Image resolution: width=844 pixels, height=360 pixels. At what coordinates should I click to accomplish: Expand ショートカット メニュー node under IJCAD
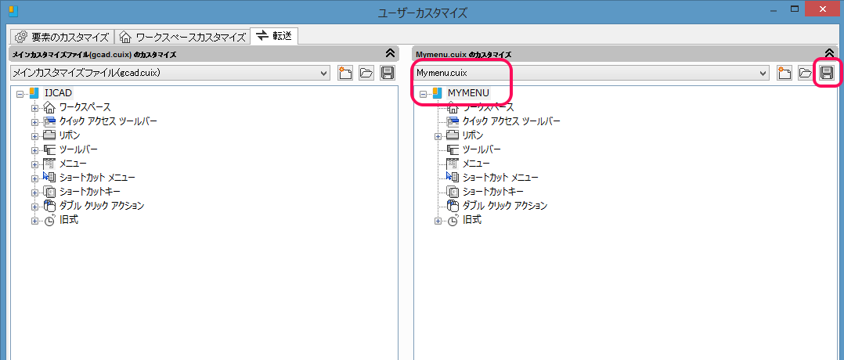click(x=35, y=178)
